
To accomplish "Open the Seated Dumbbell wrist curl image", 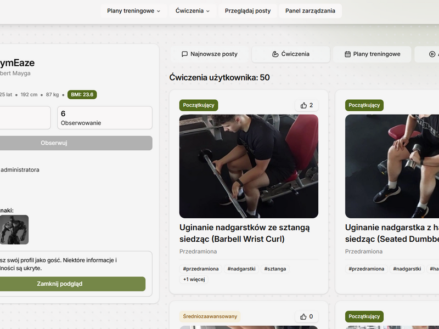I will pos(392,166).
